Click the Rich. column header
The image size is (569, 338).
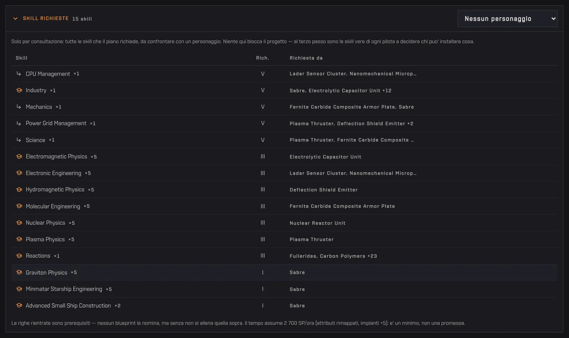[262, 58]
